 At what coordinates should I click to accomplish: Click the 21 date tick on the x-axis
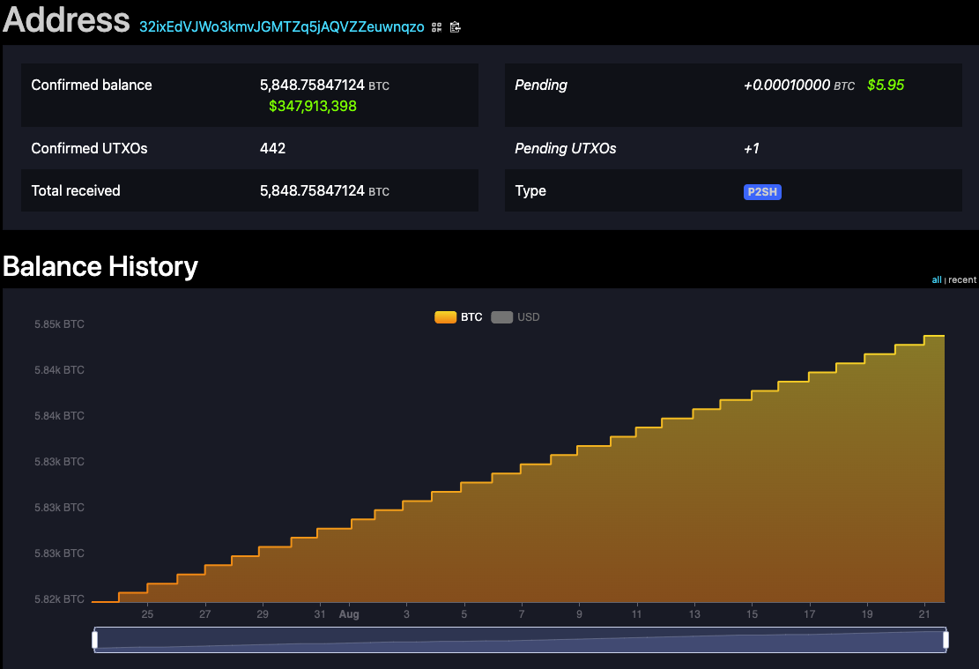point(925,614)
